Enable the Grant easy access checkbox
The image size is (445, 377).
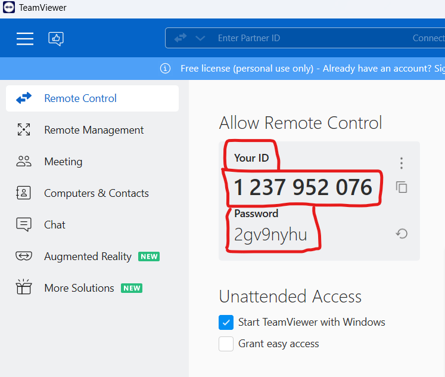tap(226, 344)
